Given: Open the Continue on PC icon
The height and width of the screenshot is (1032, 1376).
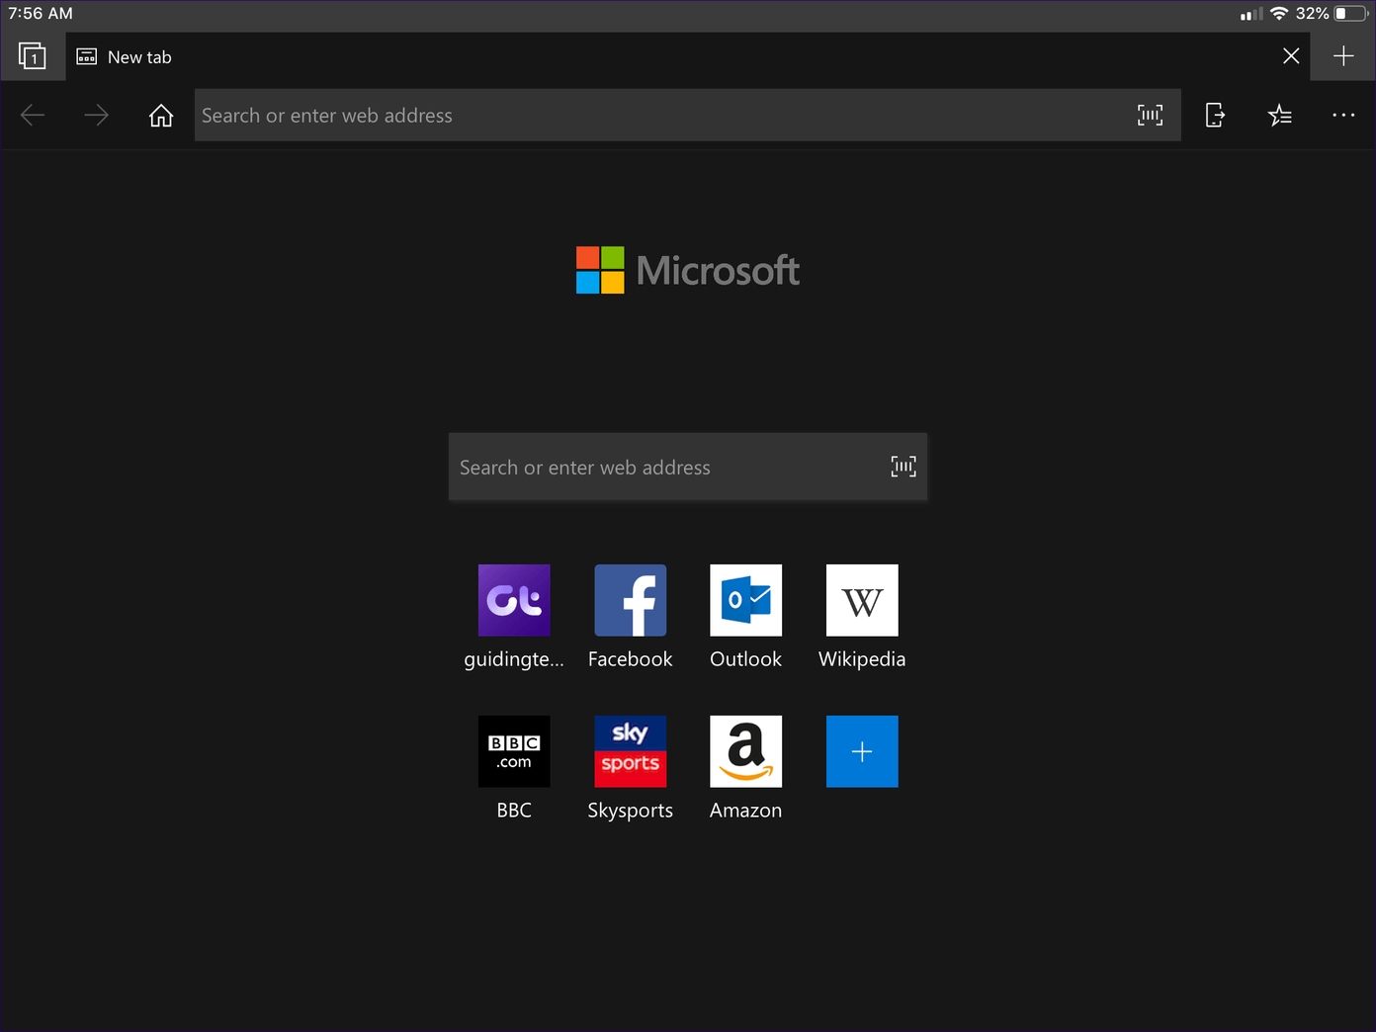Looking at the screenshot, I should [x=1215, y=116].
